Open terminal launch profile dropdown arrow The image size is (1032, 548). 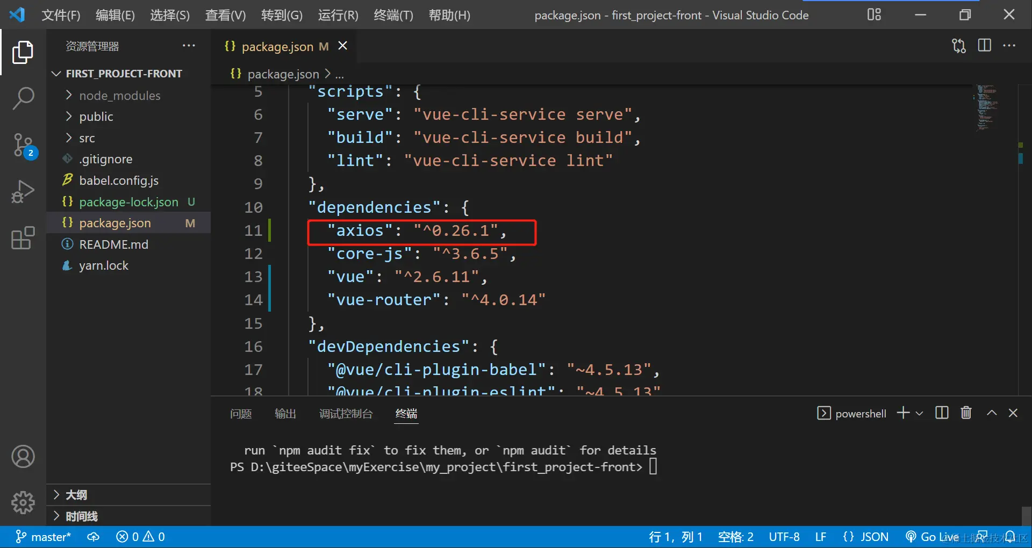(919, 413)
